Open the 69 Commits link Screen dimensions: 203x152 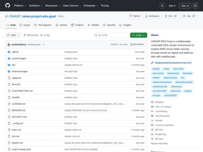(x=137, y=44)
